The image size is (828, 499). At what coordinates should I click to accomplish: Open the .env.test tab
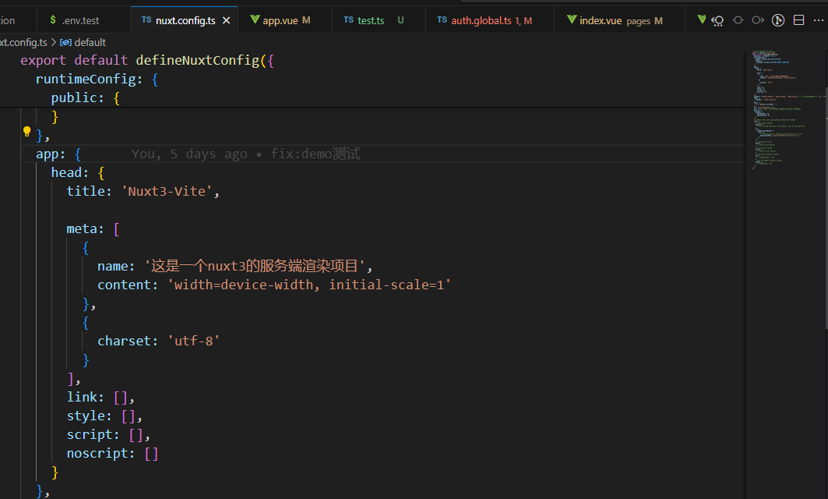coord(80,20)
